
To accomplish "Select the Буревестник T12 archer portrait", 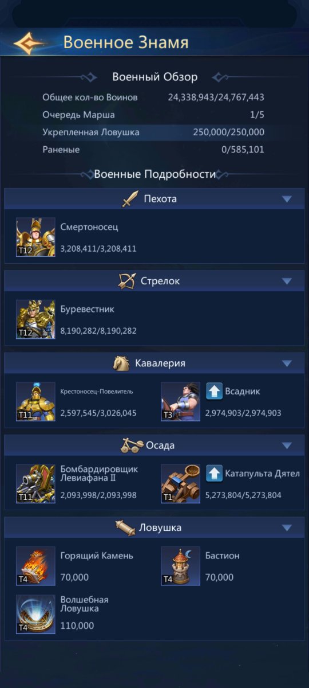I will (35, 319).
